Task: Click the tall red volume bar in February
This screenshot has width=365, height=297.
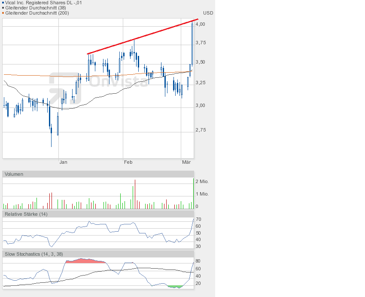Action: (x=135, y=194)
